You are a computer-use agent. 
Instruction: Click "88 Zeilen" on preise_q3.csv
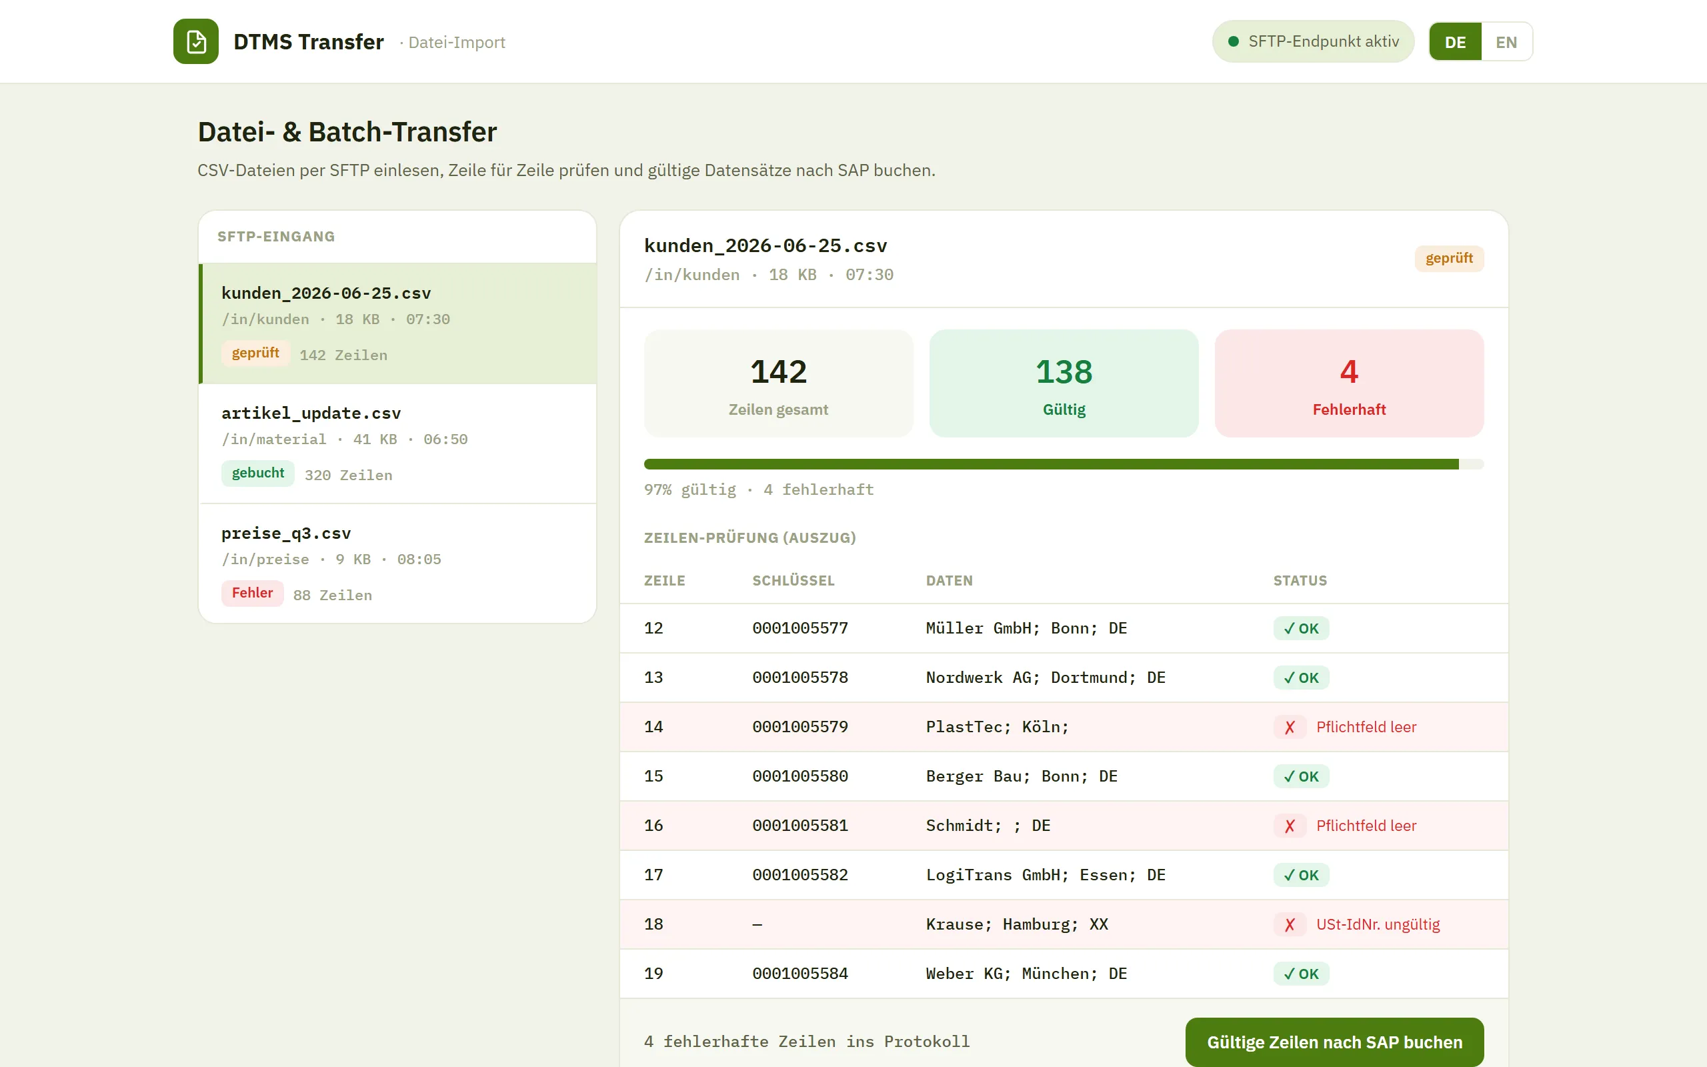pos(332,595)
